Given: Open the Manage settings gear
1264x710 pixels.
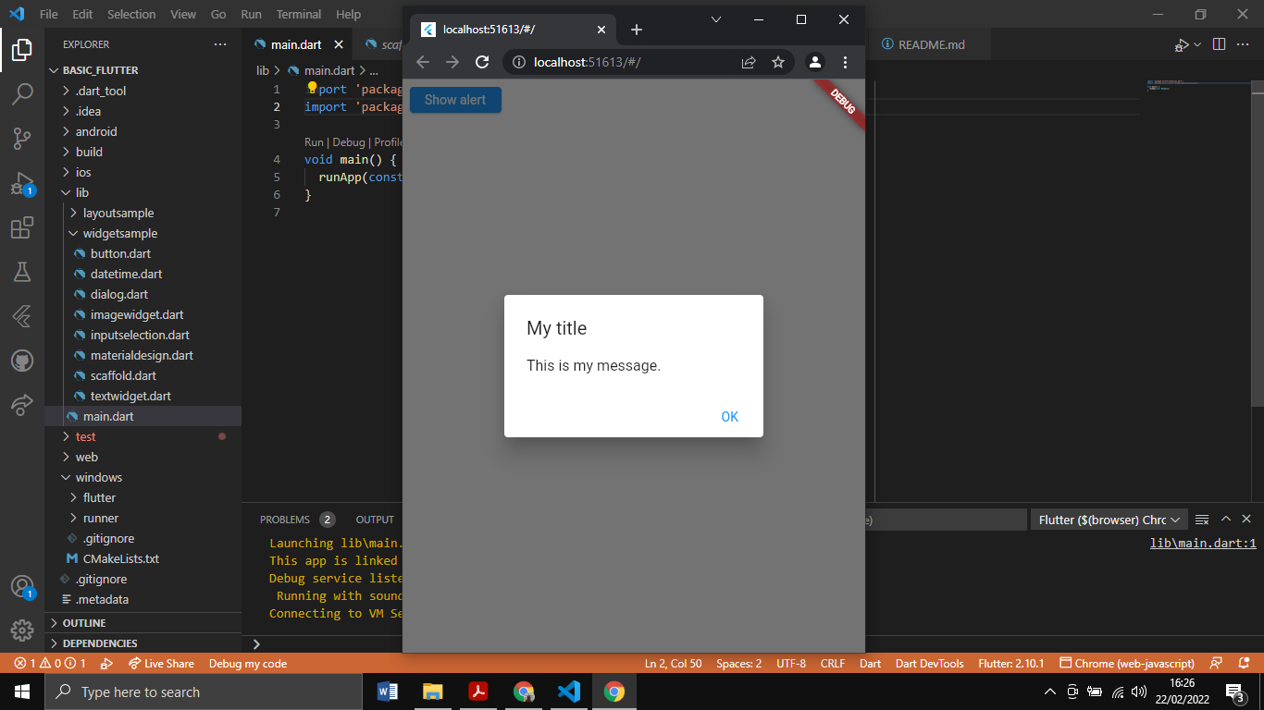Looking at the screenshot, I should point(22,631).
